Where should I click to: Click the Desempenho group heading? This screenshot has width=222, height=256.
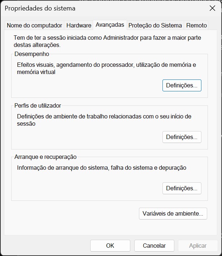point(32,54)
